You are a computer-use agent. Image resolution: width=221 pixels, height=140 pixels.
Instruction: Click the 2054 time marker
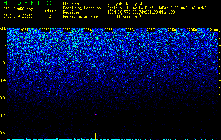(x=87, y=30)
